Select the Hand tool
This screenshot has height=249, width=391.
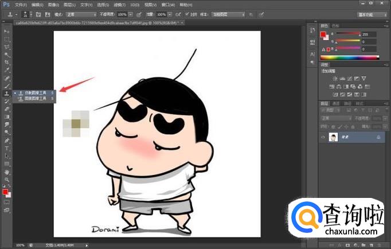[x=7, y=172]
